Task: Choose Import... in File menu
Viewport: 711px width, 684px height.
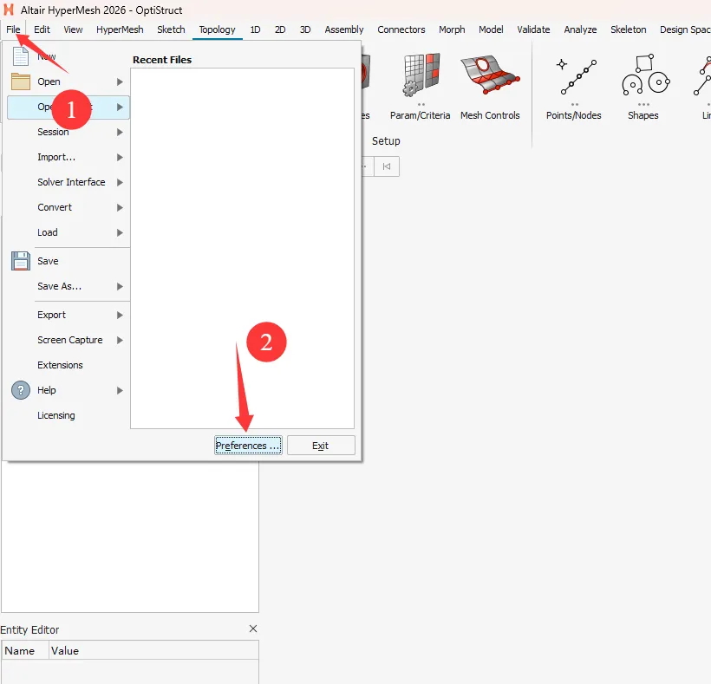Action: [x=56, y=157]
